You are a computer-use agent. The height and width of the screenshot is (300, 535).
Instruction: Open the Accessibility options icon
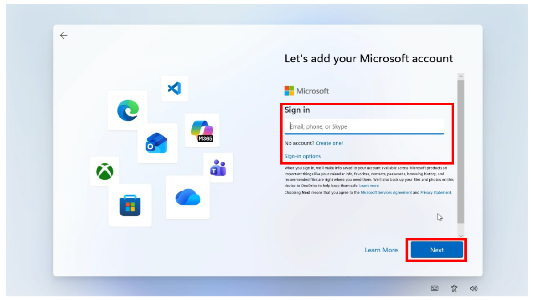tap(454, 289)
